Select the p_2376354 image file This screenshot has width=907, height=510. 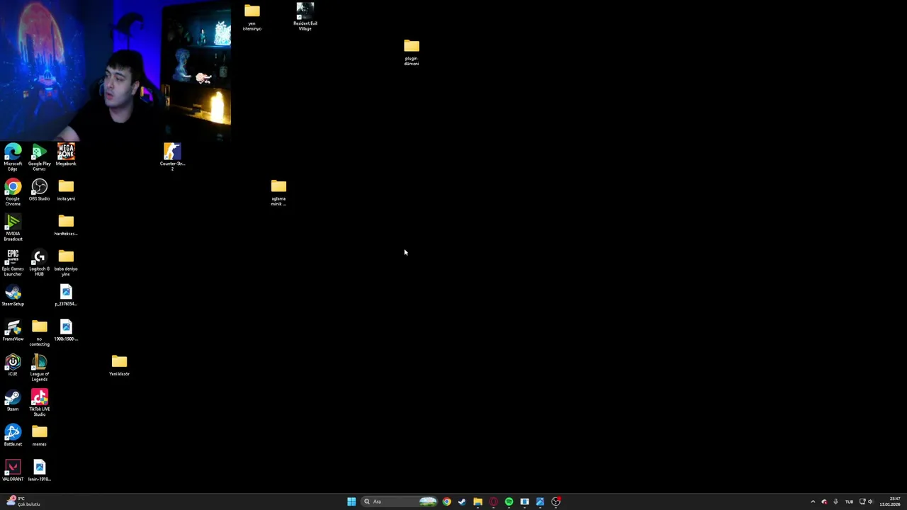tap(66, 295)
